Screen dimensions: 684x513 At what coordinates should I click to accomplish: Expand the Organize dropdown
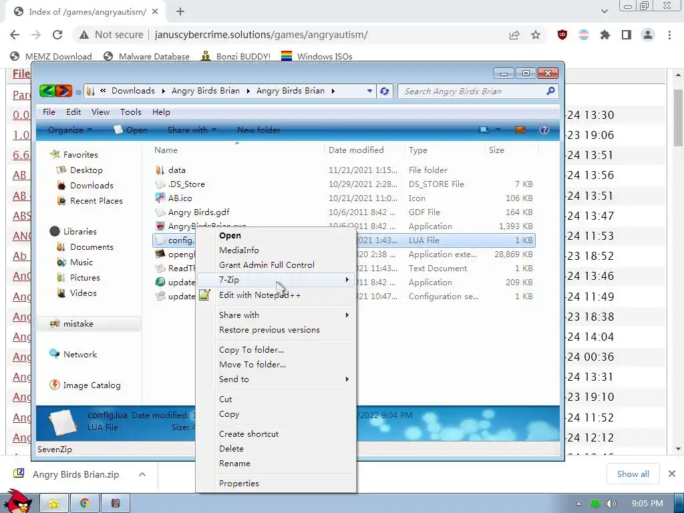69,130
